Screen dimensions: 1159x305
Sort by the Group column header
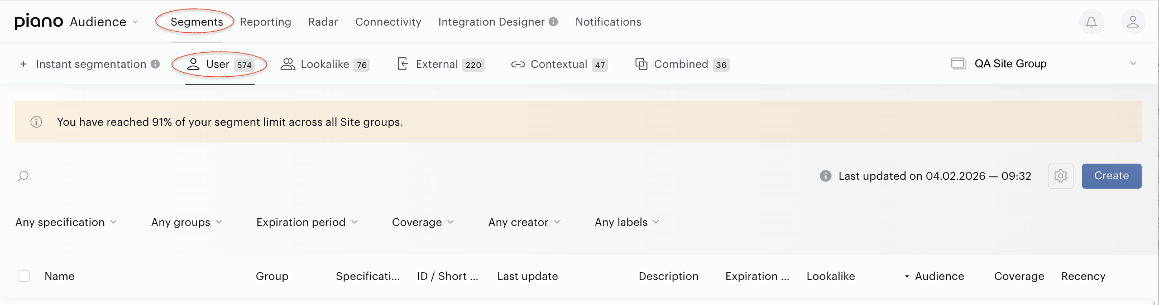tap(272, 276)
